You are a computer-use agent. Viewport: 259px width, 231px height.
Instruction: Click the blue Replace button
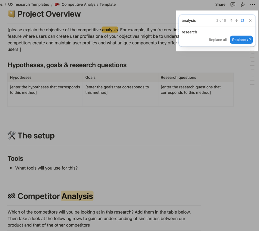click(x=241, y=40)
